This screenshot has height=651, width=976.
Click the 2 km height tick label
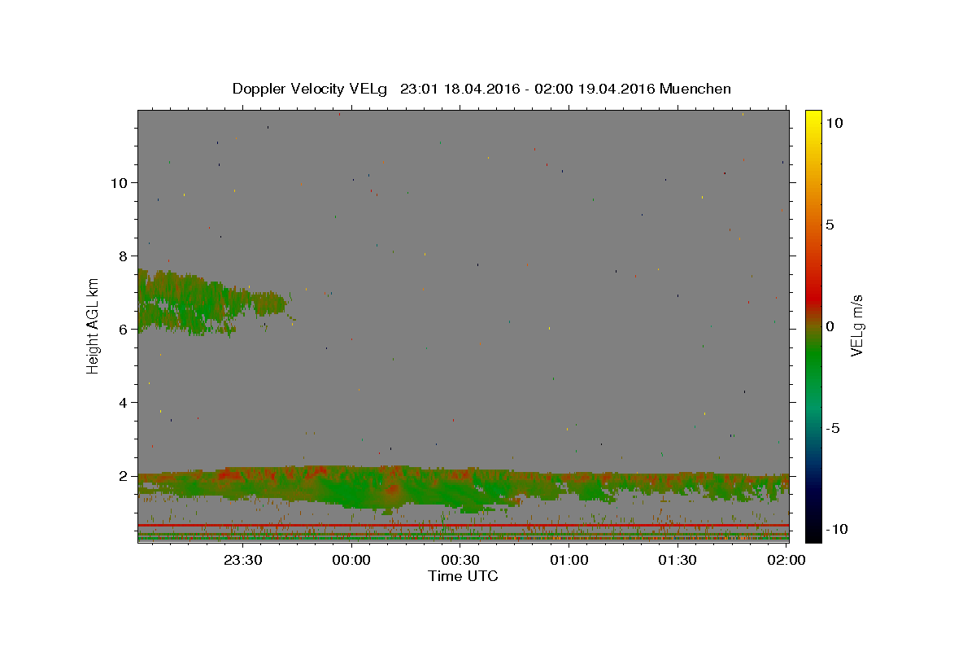(x=123, y=475)
